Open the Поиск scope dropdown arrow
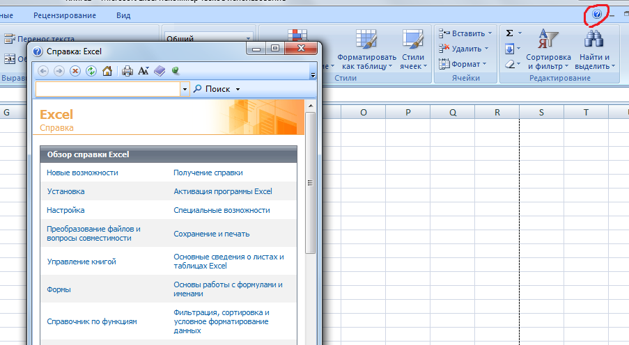This screenshot has width=629, height=345. point(238,89)
